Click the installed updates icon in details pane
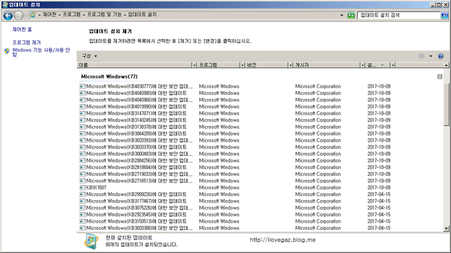The width and height of the screenshot is (451, 253). pos(91,241)
